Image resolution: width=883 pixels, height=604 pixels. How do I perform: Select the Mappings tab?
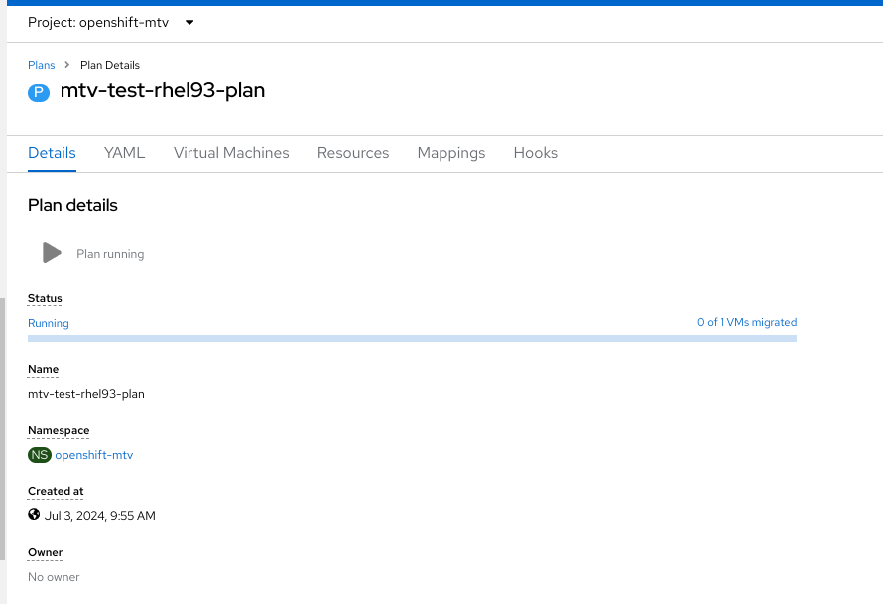pyautogui.click(x=451, y=153)
